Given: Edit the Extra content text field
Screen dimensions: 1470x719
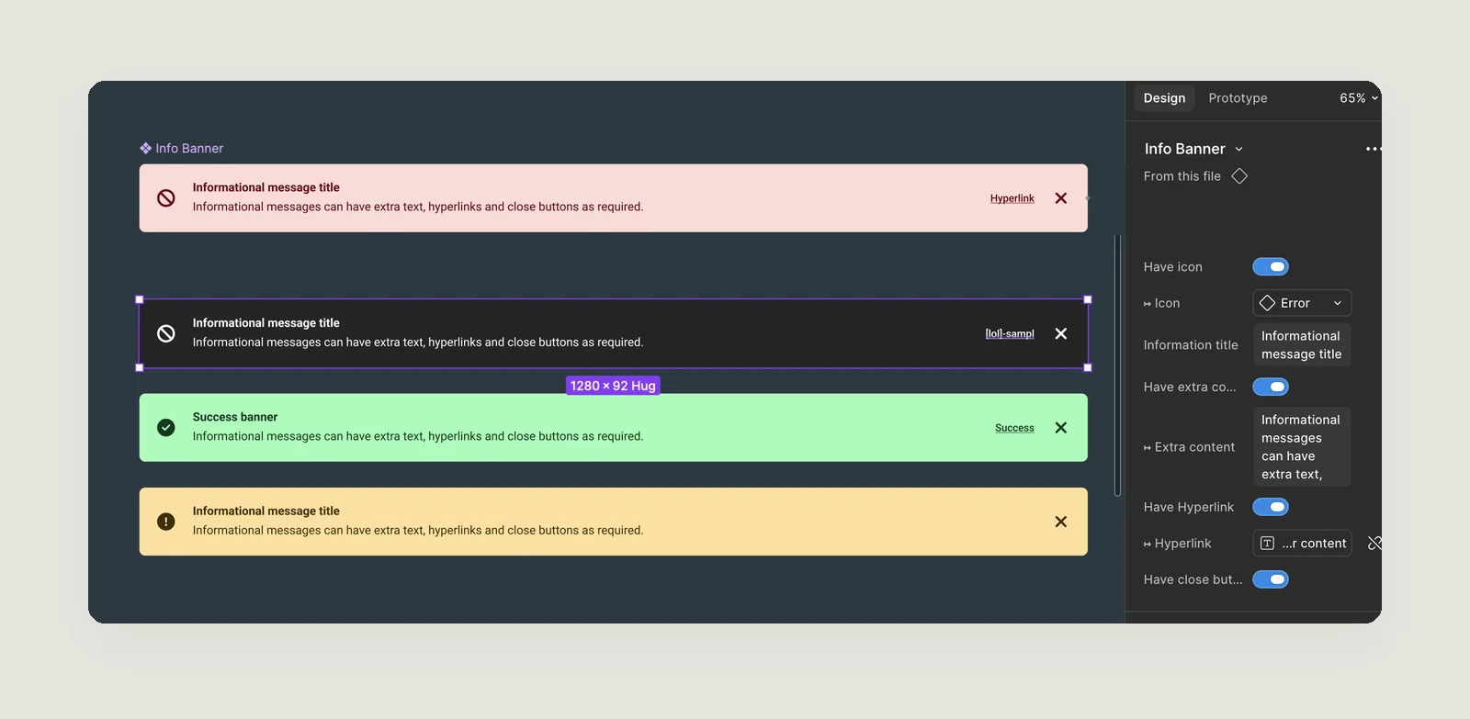Looking at the screenshot, I should [1302, 447].
